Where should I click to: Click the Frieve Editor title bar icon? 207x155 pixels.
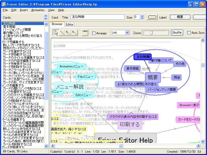coord(4,4)
